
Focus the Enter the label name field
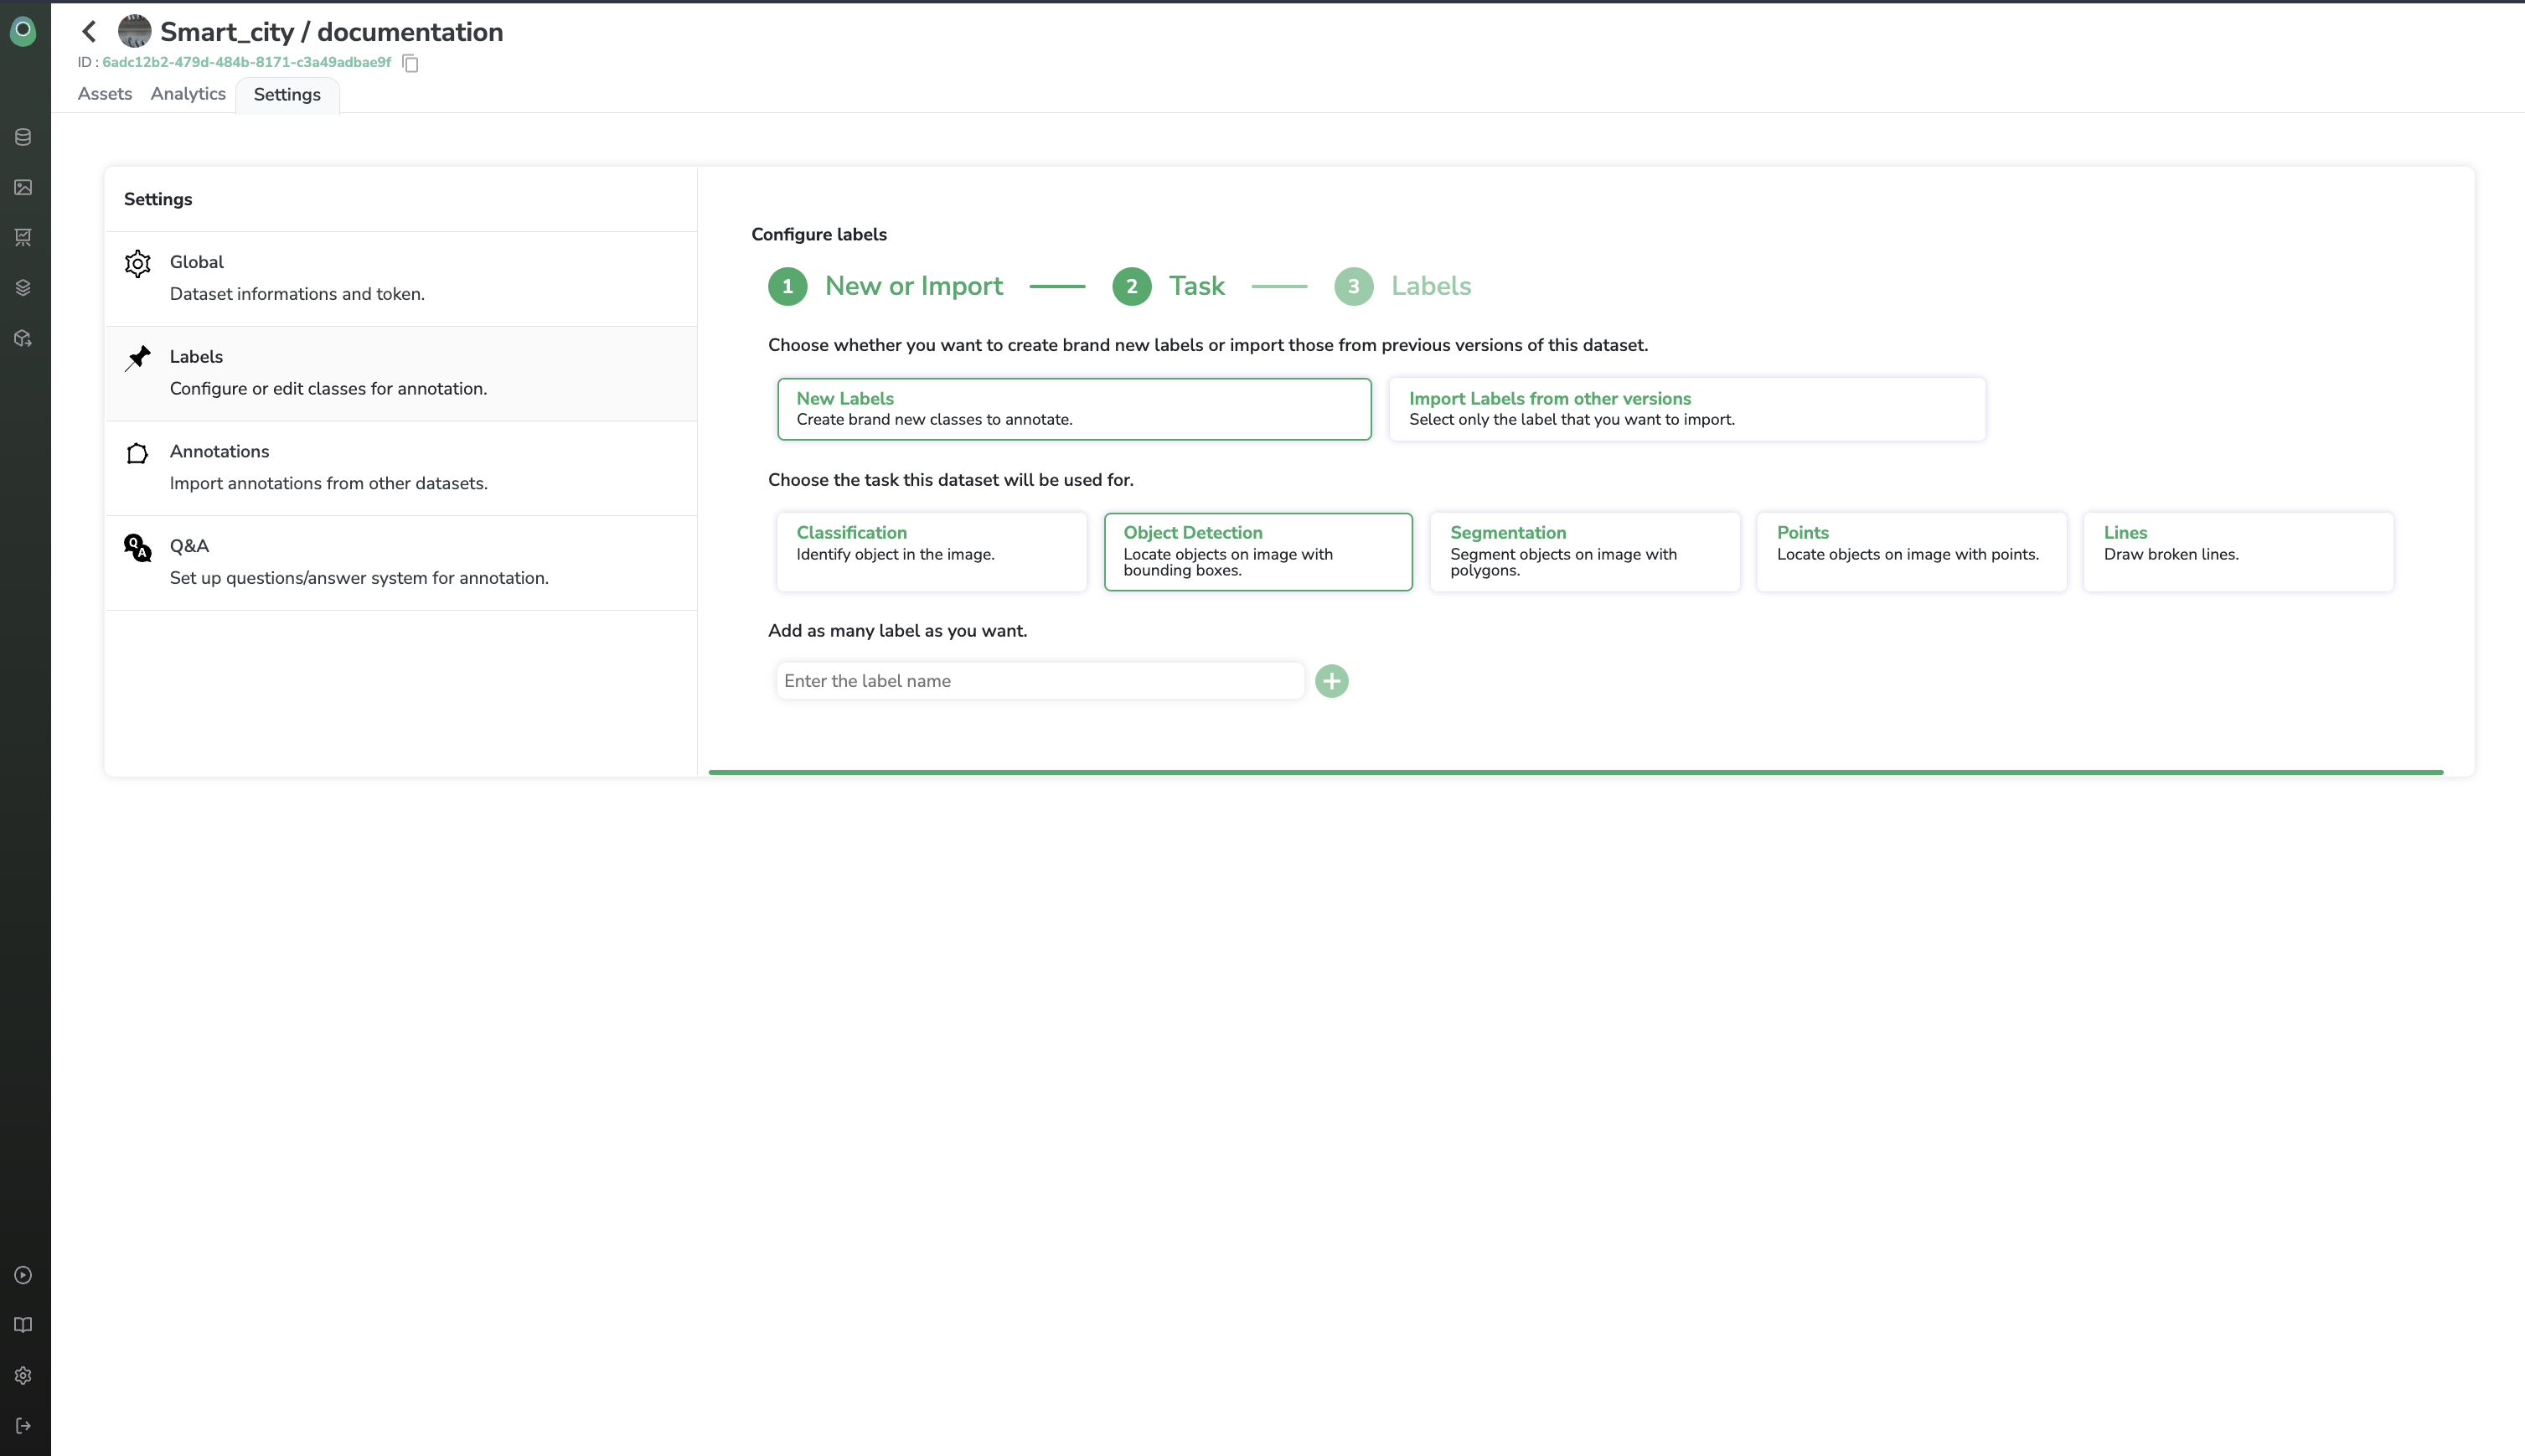(1039, 681)
